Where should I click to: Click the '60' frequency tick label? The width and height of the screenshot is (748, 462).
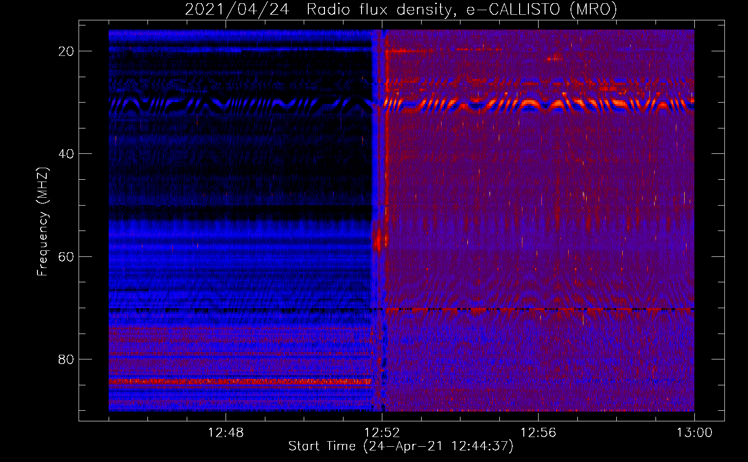[66, 256]
